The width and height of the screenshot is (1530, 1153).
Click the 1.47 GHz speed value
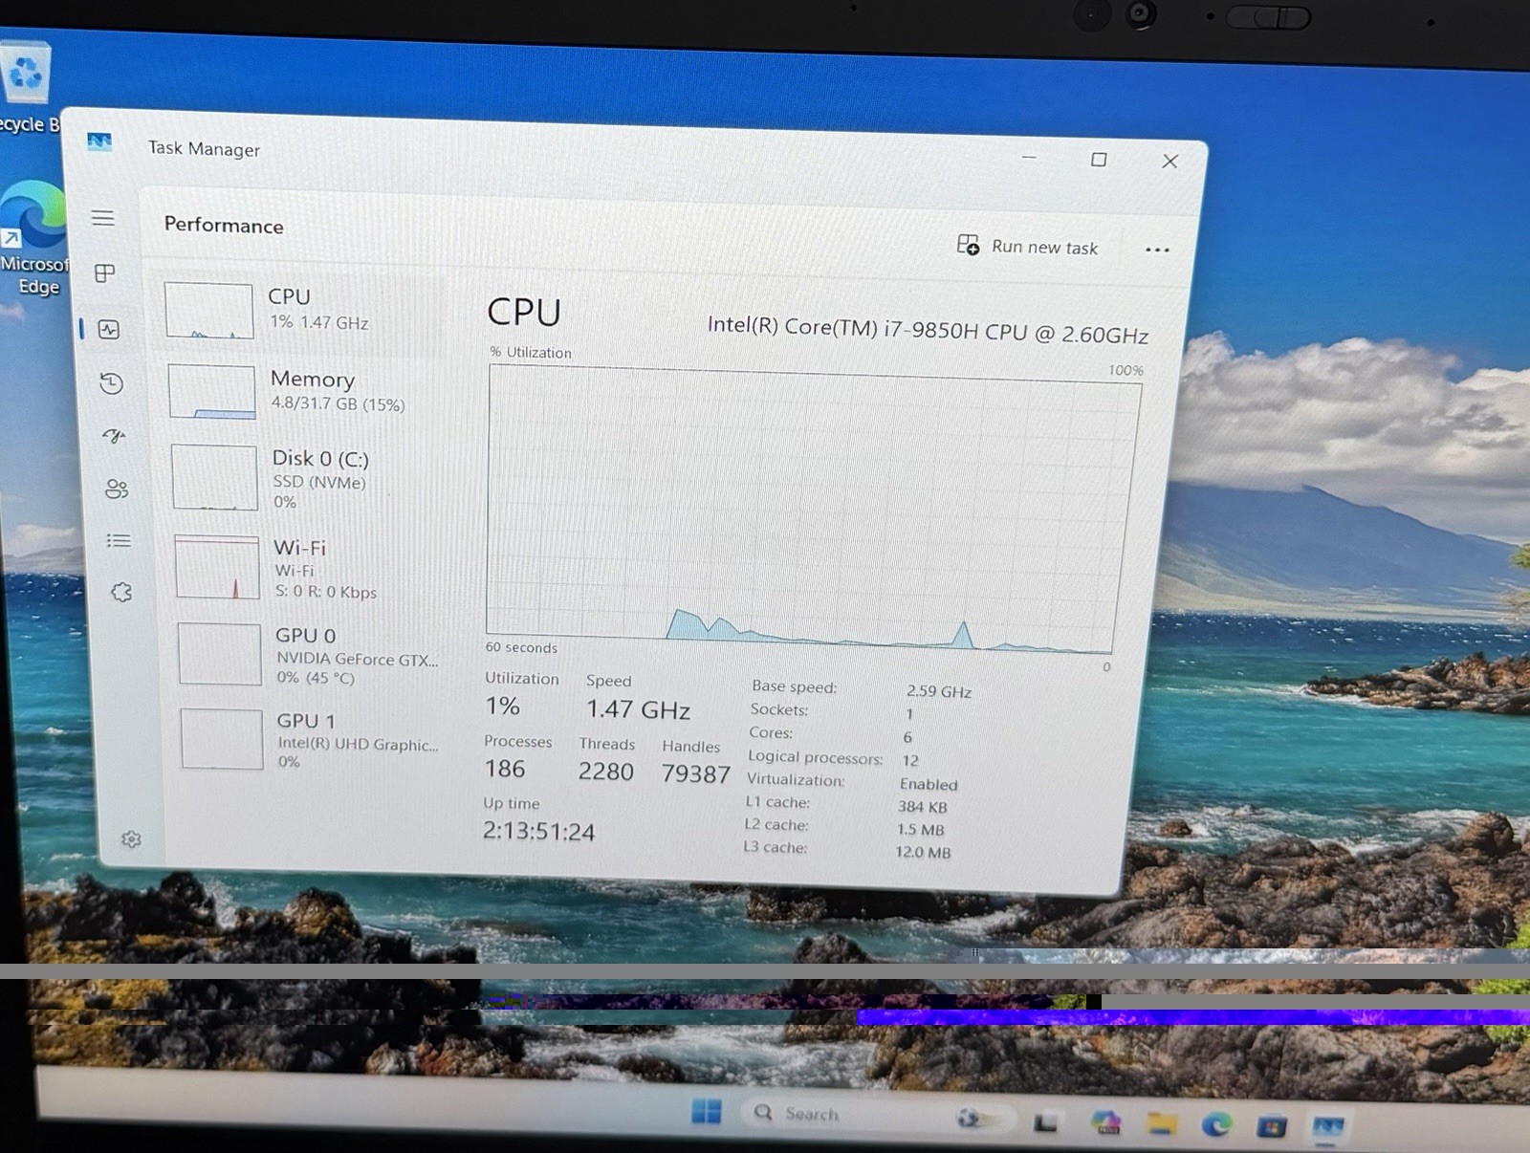coord(638,709)
